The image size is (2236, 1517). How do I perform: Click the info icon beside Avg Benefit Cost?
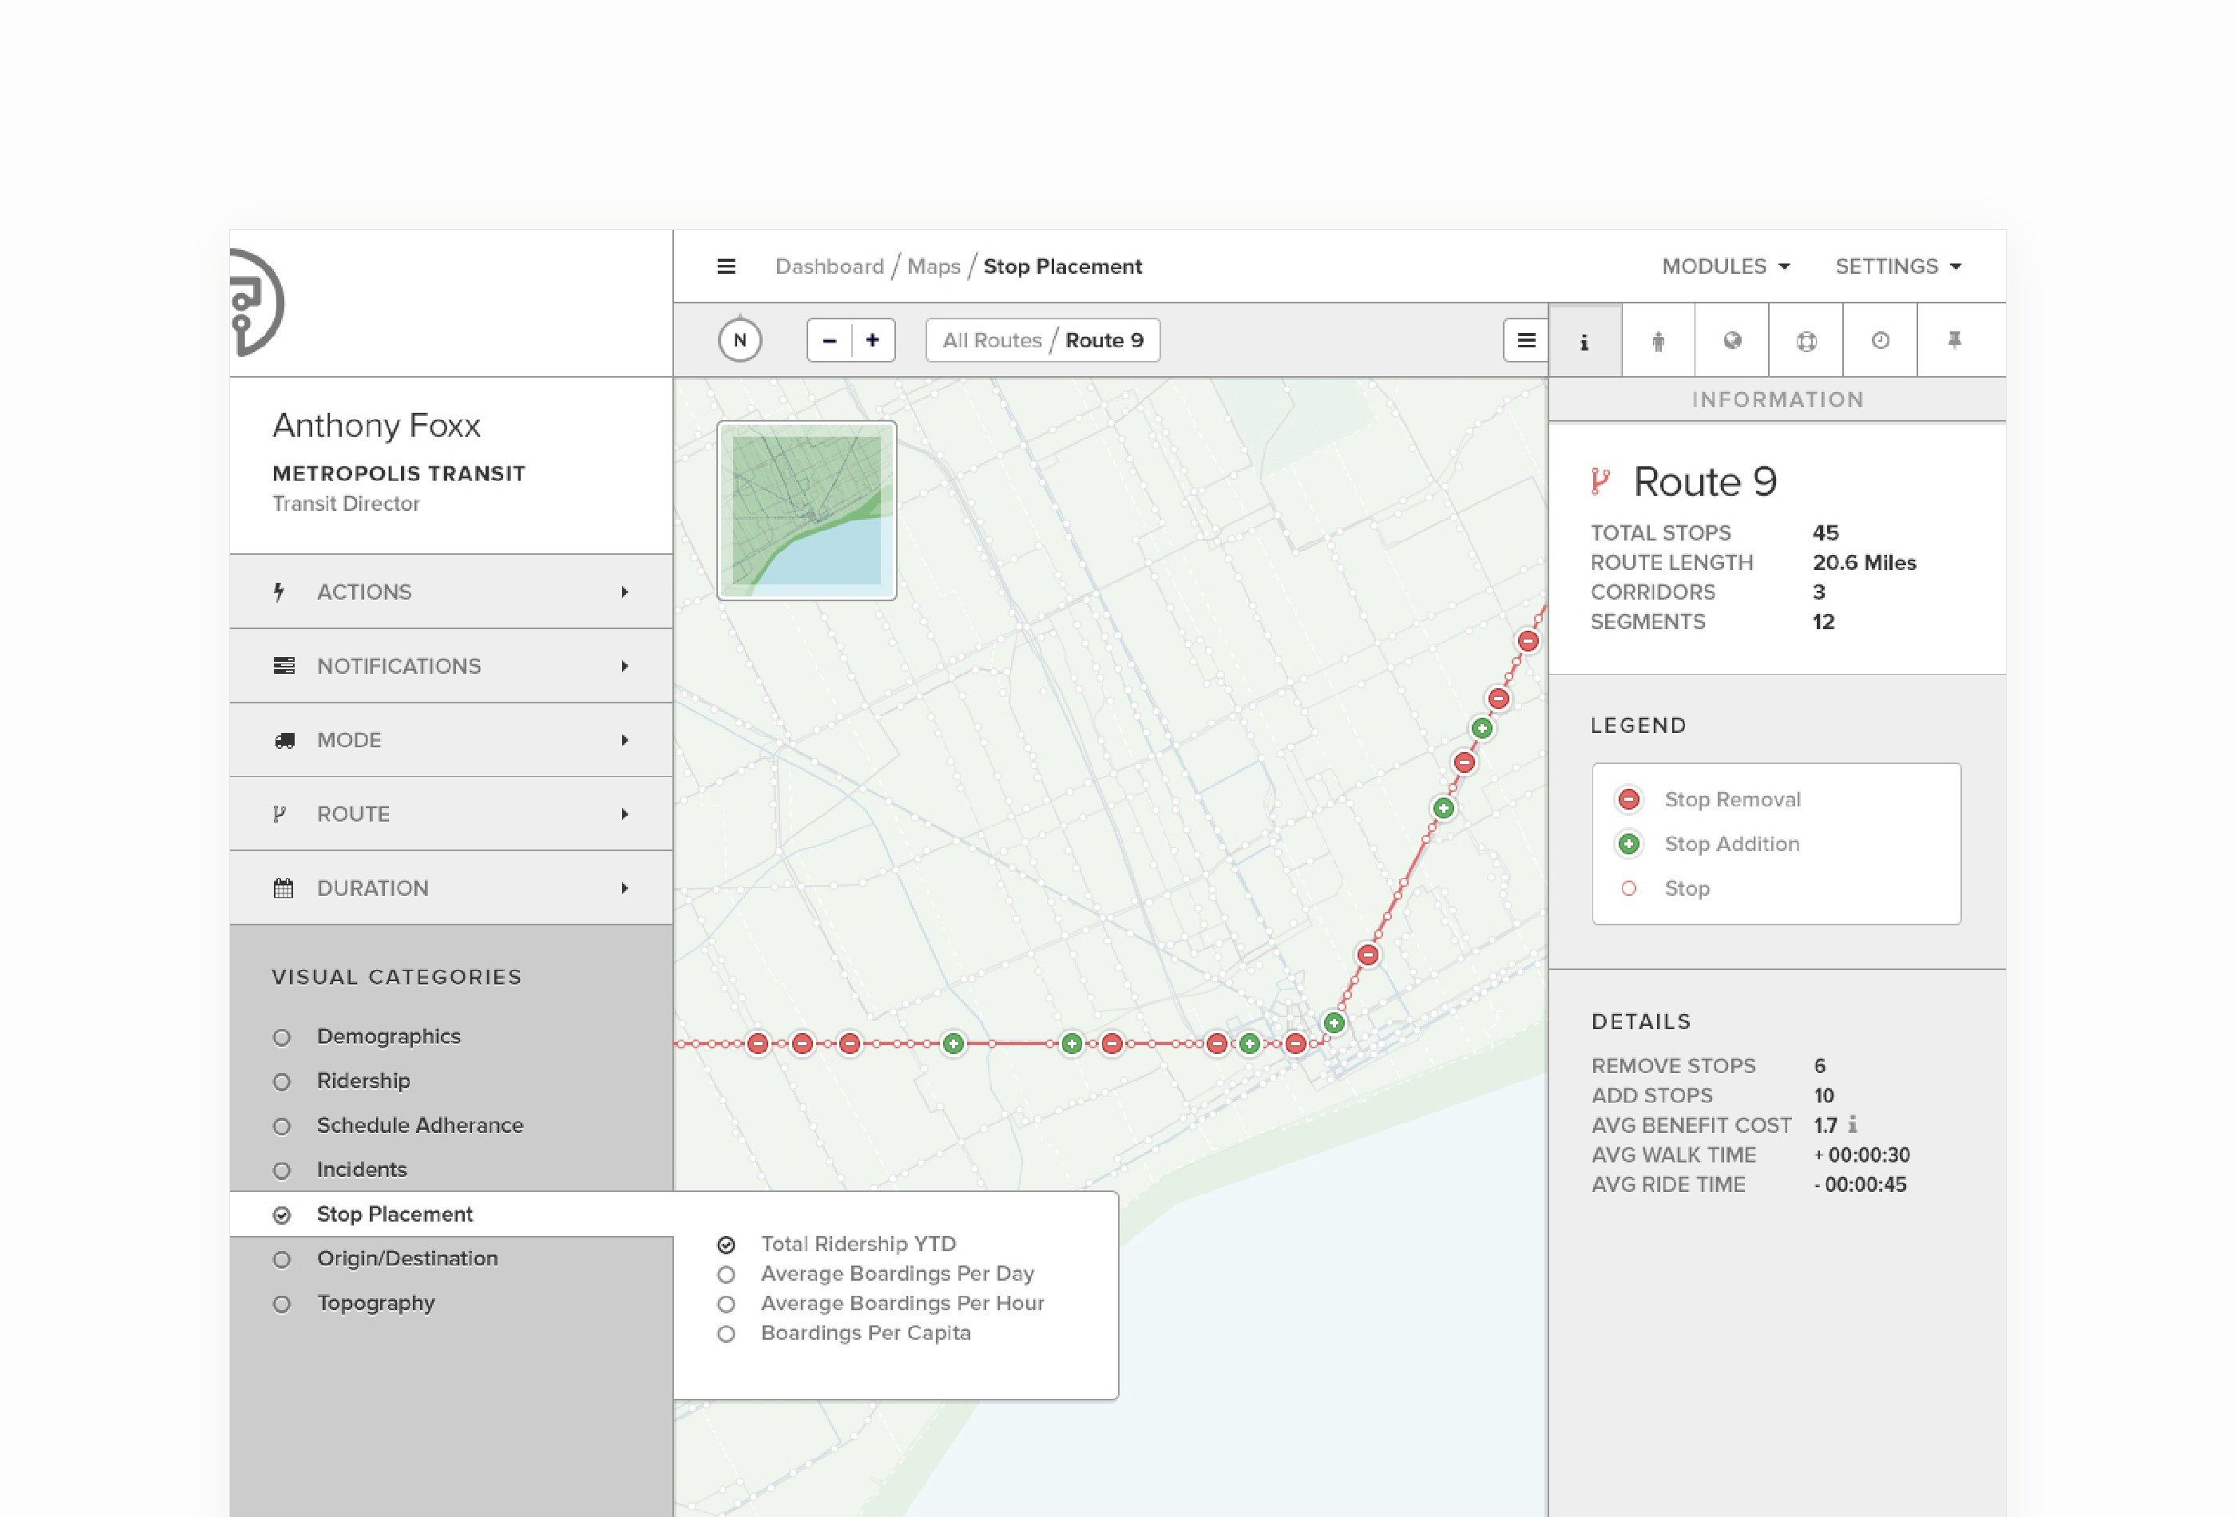[x=1853, y=1123]
